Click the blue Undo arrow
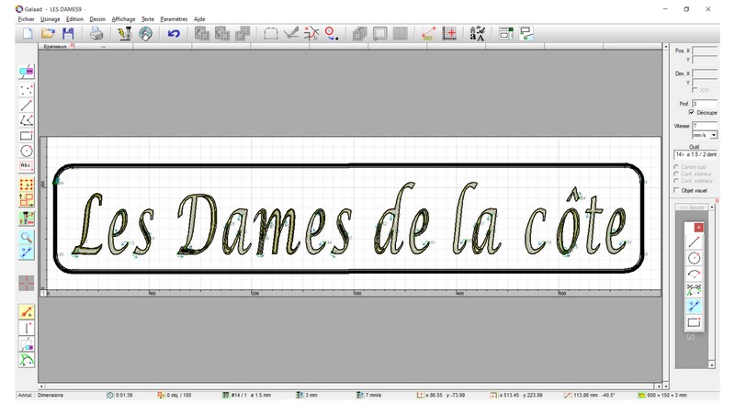The height and width of the screenshot is (404, 735). (174, 34)
